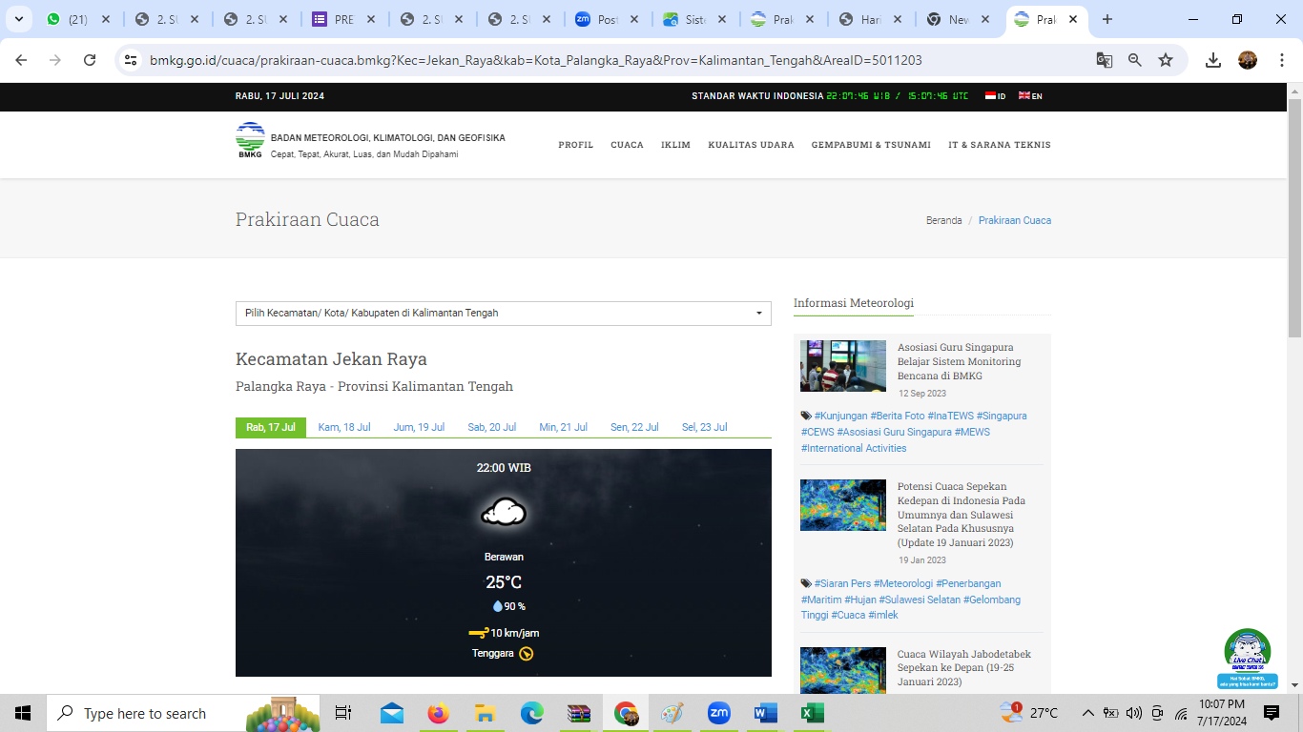The height and width of the screenshot is (732, 1303).
Task: Open the tab search chevron in Chrome
Action: coord(19,19)
